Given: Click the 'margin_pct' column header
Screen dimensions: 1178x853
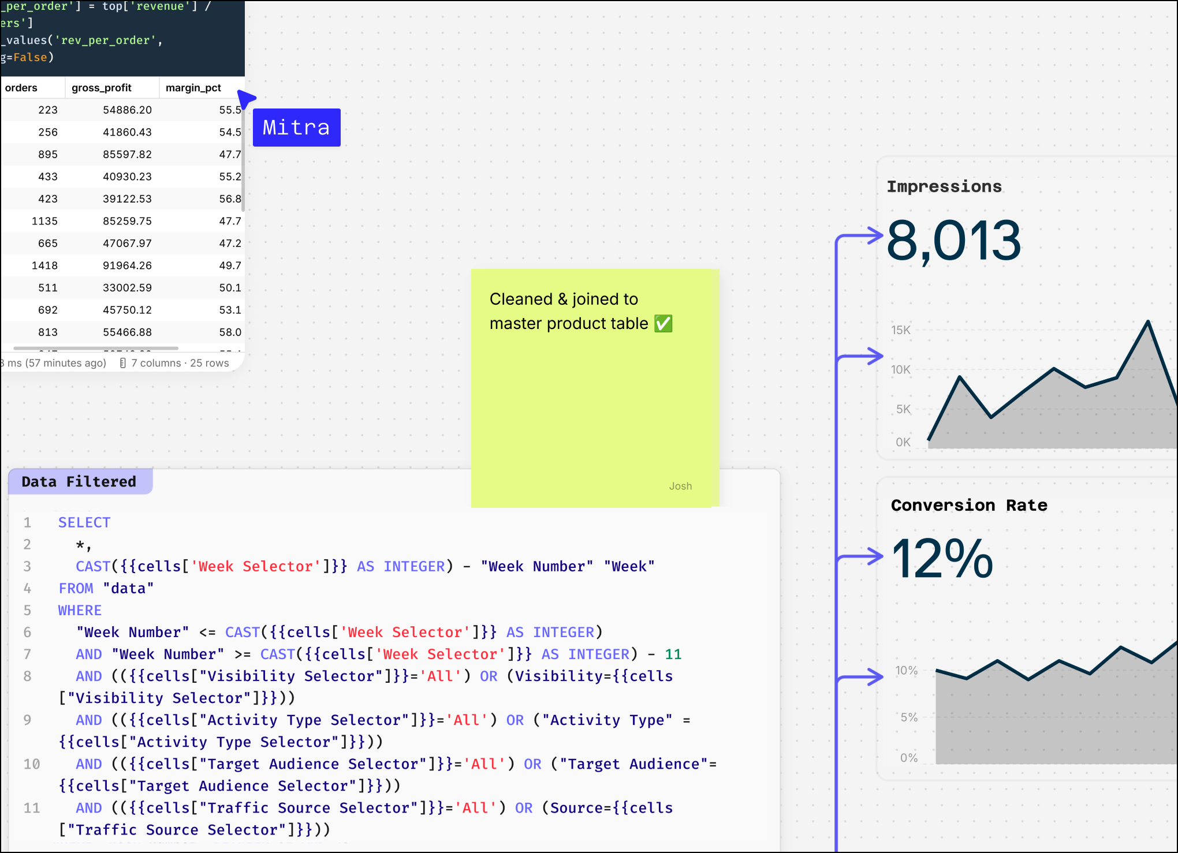Looking at the screenshot, I should (x=193, y=88).
